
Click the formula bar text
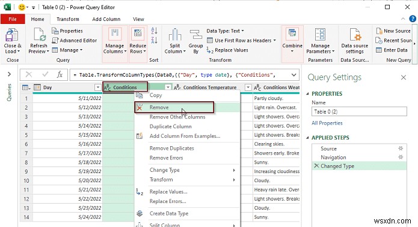pyautogui.click(x=174, y=75)
